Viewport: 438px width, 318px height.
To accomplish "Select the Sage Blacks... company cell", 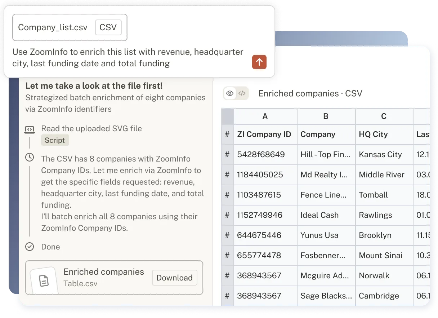I will (x=326, y=296).
